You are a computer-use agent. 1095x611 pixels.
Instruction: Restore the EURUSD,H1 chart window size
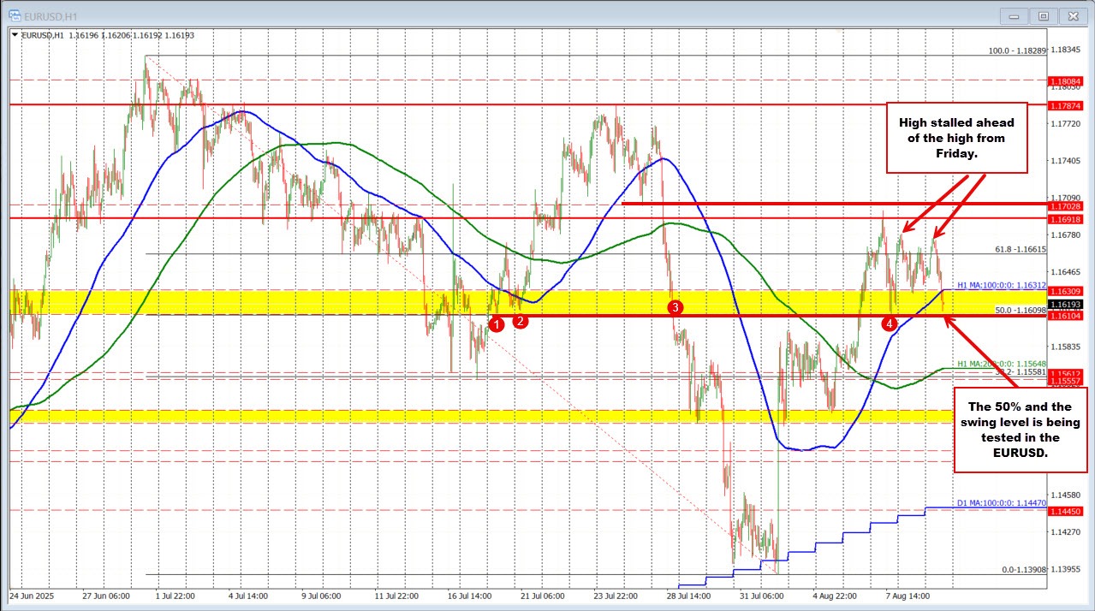point(1043,15)
